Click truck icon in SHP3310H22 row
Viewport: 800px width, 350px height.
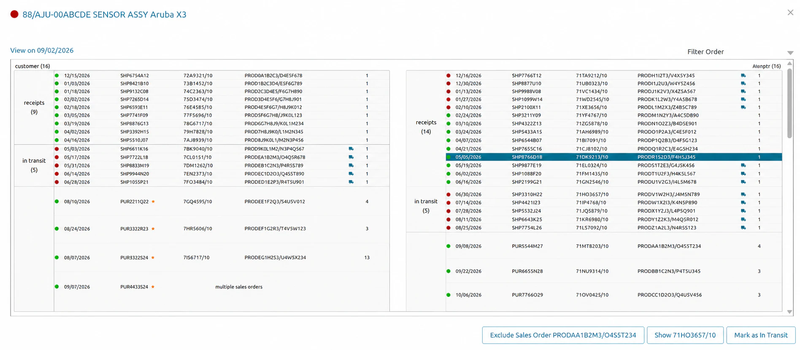[x=743, y=194]
